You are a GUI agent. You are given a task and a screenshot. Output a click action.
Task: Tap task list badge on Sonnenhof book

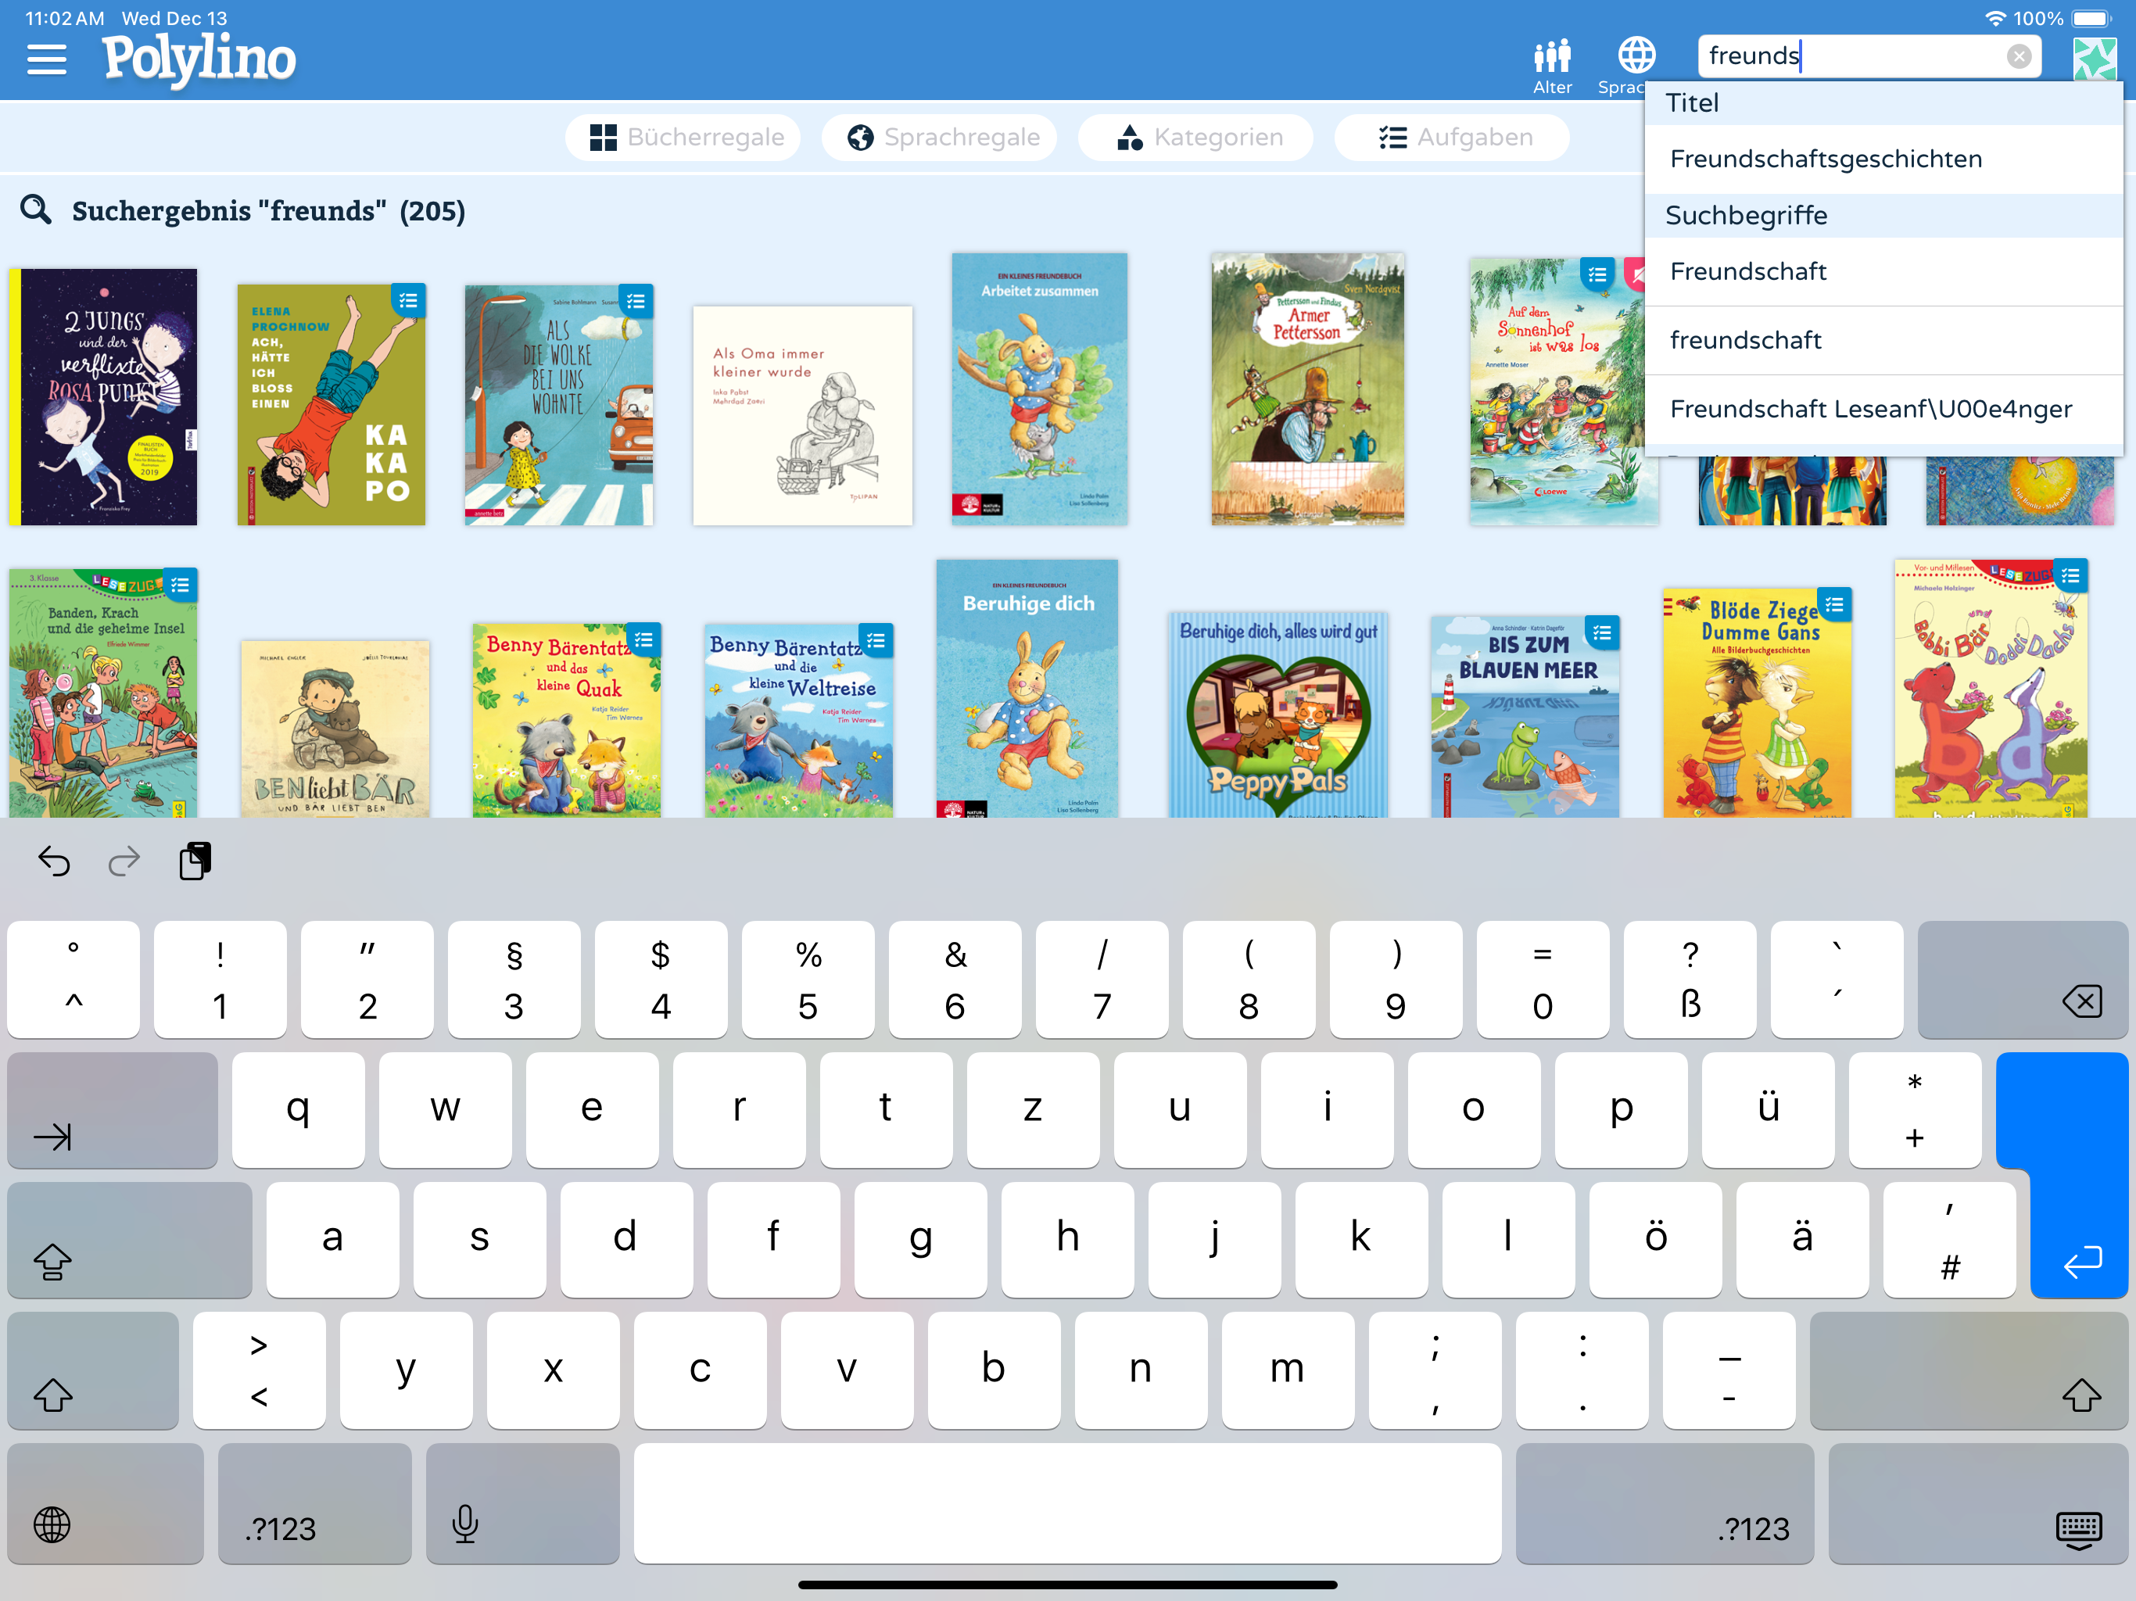1597,274
